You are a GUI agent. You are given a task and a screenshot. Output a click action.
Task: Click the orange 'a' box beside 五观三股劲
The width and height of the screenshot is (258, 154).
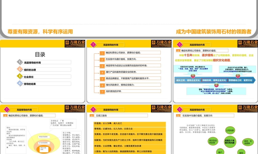[x=92, y=115]
